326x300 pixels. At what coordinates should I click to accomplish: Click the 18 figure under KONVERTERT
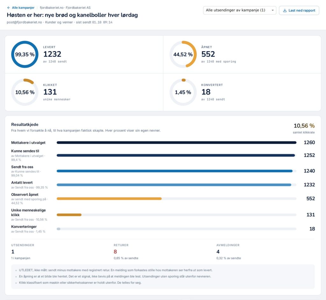(206, 92)
